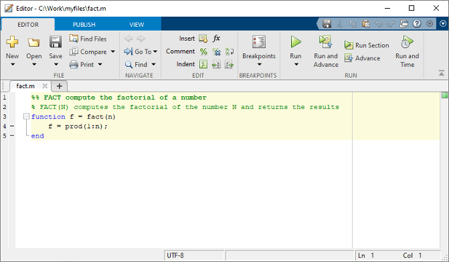Click the fx insert function icon

216,38
